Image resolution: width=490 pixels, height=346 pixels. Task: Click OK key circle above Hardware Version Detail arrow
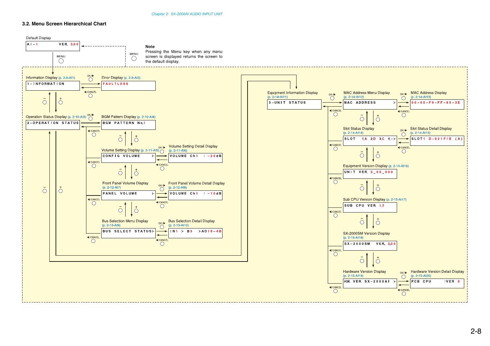(404, 277)
